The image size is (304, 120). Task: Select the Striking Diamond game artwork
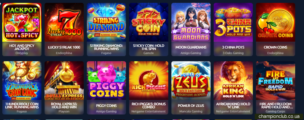click(106, 22)
